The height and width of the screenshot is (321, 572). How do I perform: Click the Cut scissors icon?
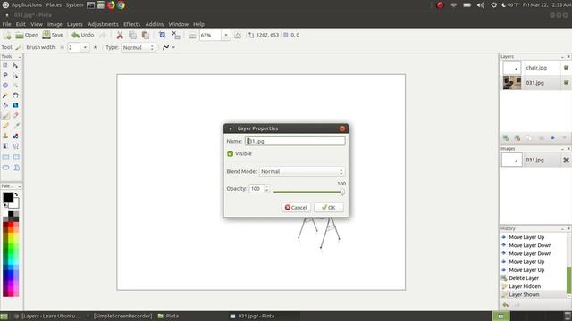click(120, 35)
